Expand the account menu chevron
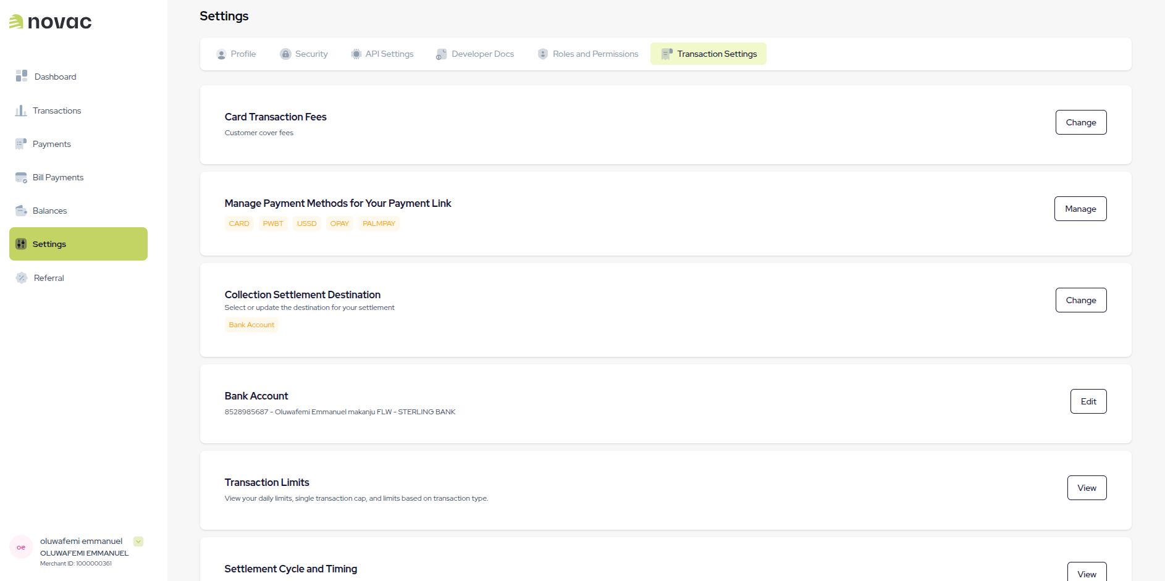Image resolution: width=1165 pixels, height=581 pixels. tap(137, 541)
